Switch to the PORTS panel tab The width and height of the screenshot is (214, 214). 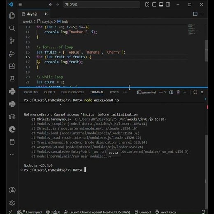click(x=114, y=92)
